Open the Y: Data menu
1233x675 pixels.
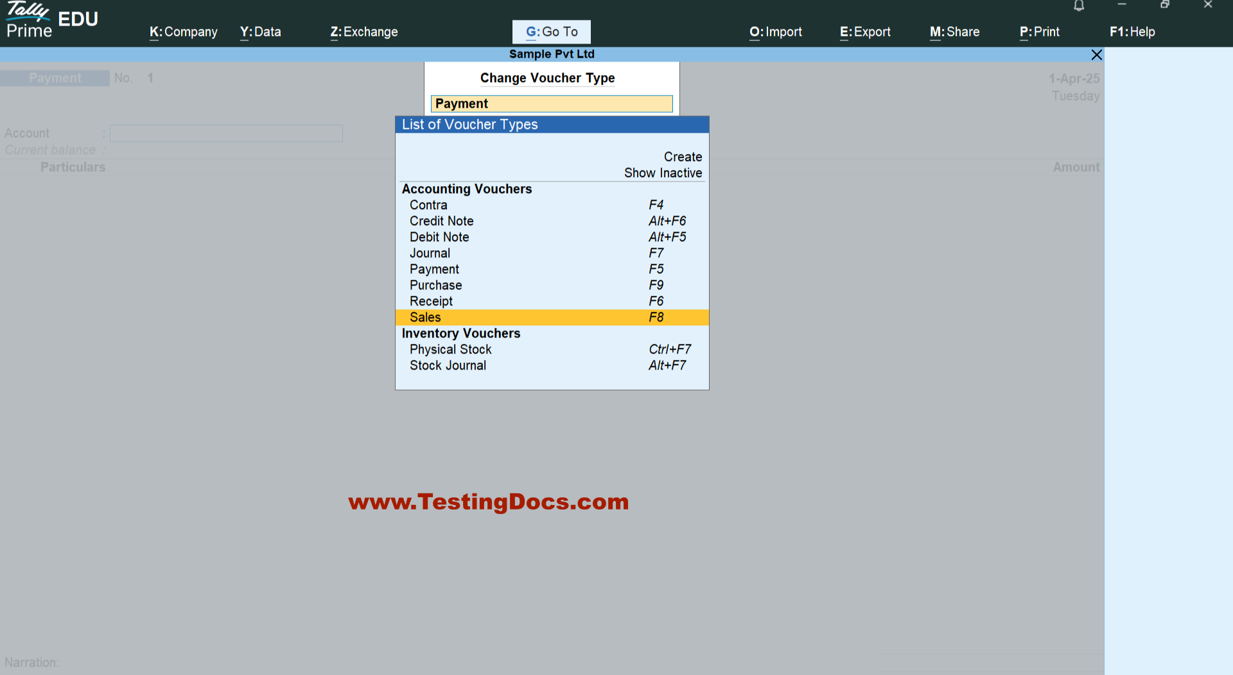point(260,32)
